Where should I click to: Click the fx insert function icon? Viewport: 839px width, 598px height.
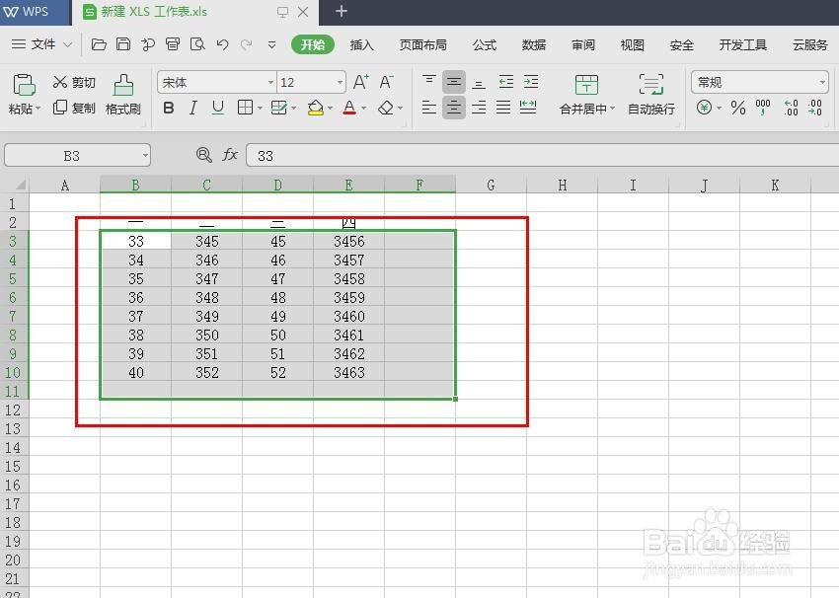point(230,155)
